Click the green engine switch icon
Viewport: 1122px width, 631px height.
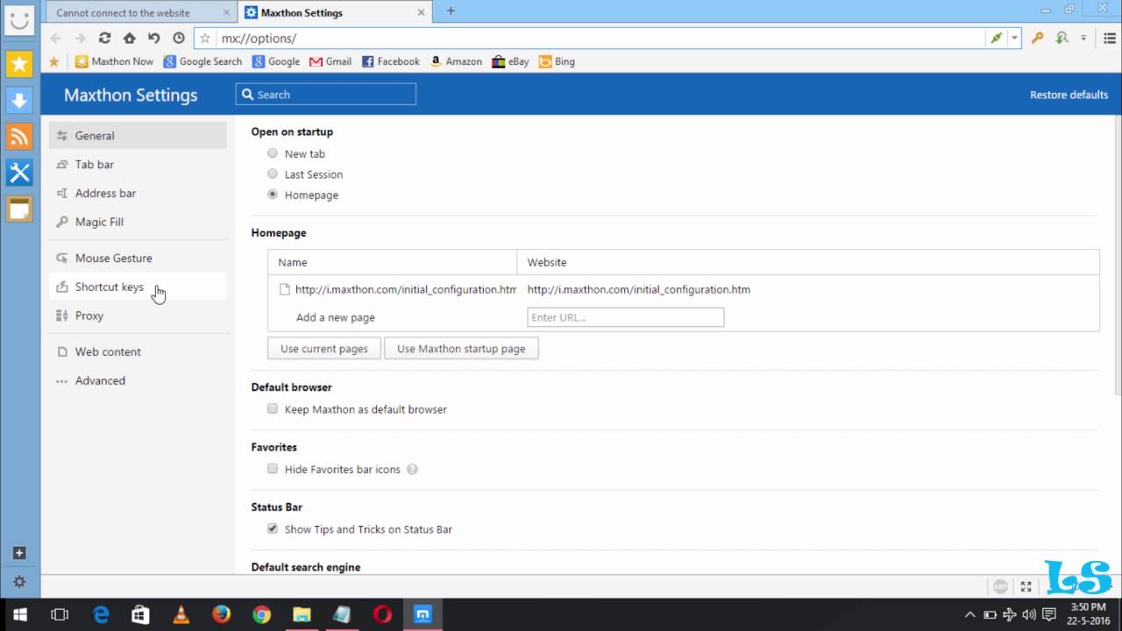click(997, 38)
